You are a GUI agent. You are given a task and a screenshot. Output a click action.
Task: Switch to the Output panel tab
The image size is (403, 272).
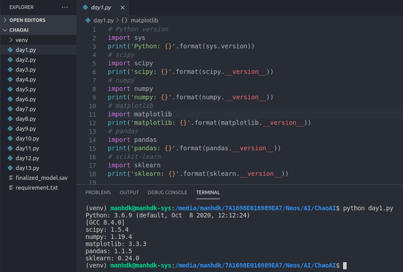[x=129, y=192]
